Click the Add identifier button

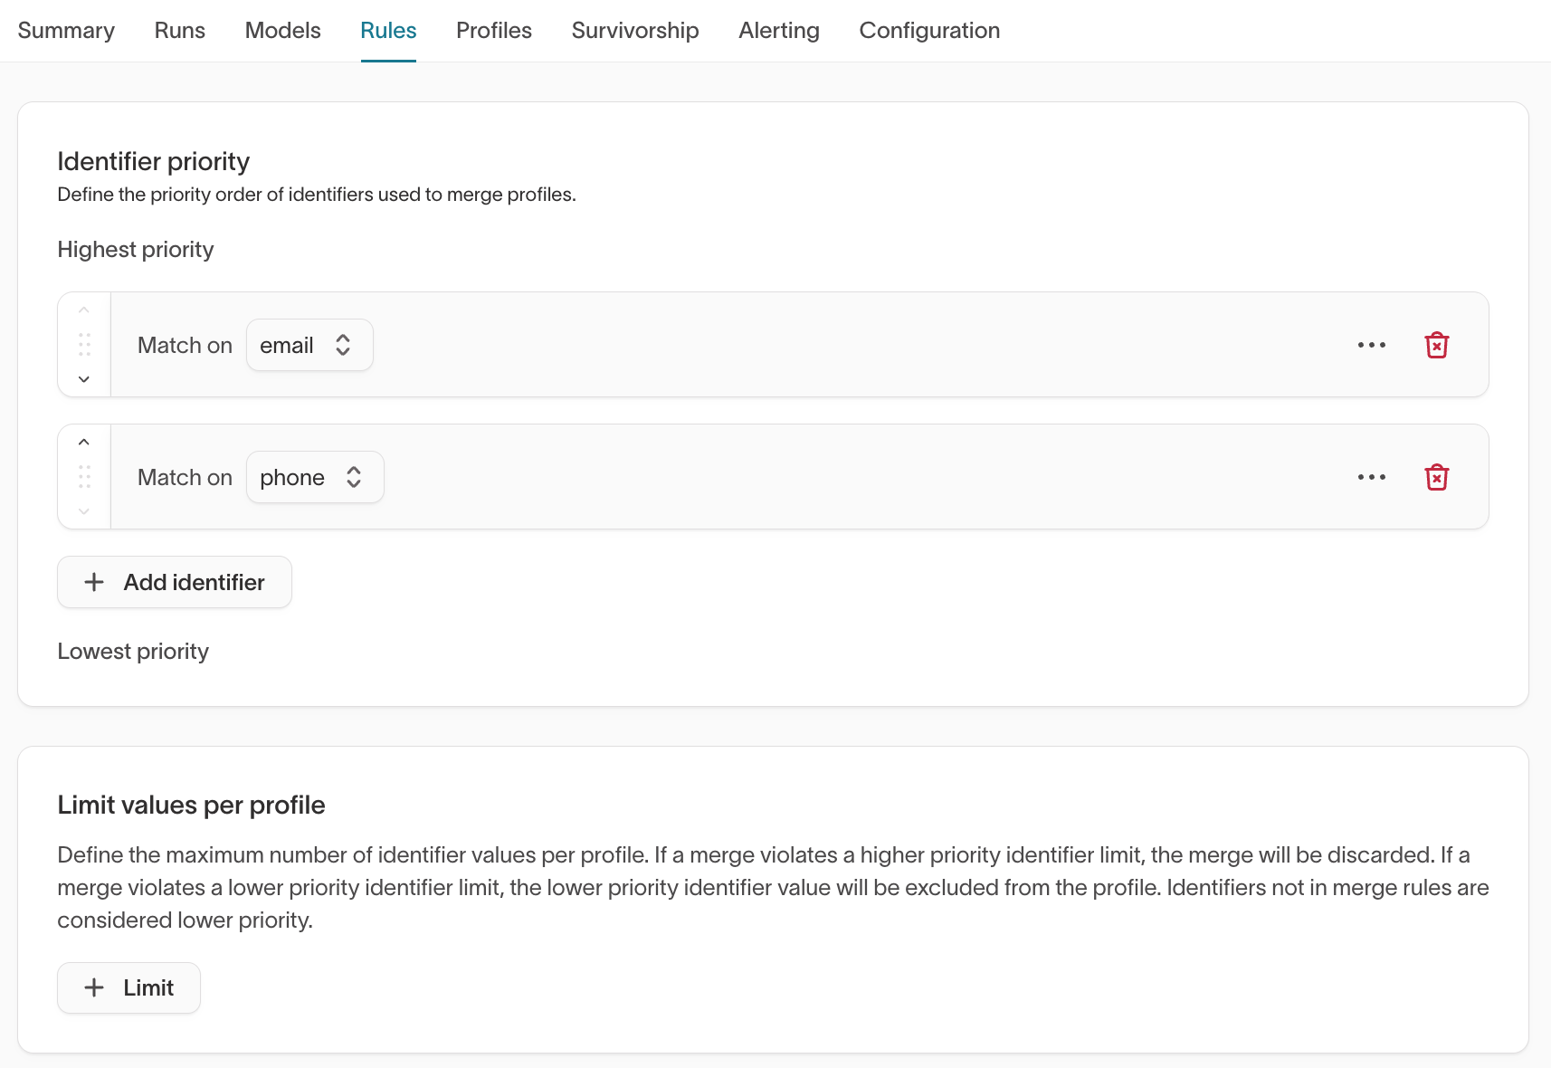(175, 582)
